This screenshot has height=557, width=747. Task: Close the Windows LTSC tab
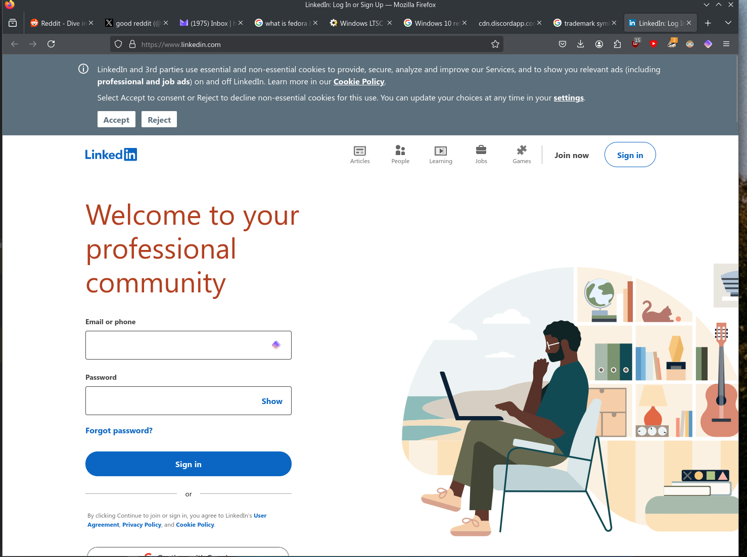coord(390,23)
